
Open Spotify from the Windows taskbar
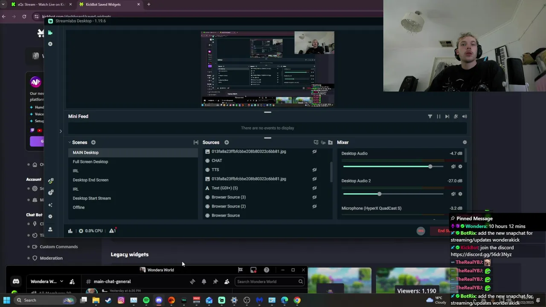coord(146,300)
